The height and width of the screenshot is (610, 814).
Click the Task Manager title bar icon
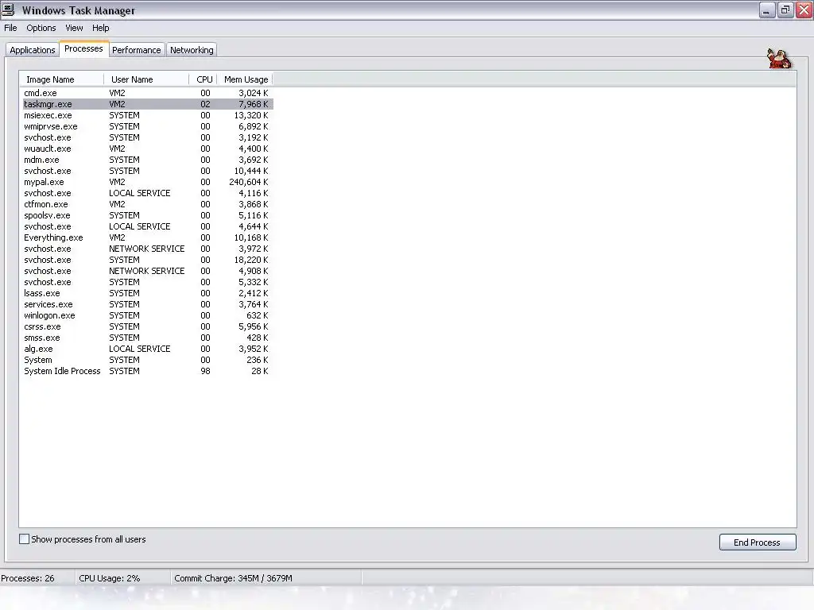click(8, 10)
